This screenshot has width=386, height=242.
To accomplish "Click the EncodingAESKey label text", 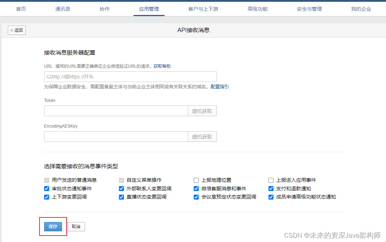I will click(x=61, y=126).
